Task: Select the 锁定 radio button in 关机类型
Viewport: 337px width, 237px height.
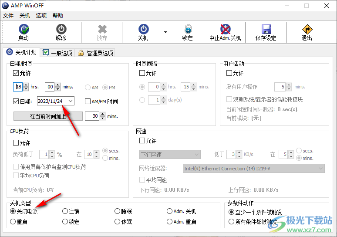Action: 65,221
